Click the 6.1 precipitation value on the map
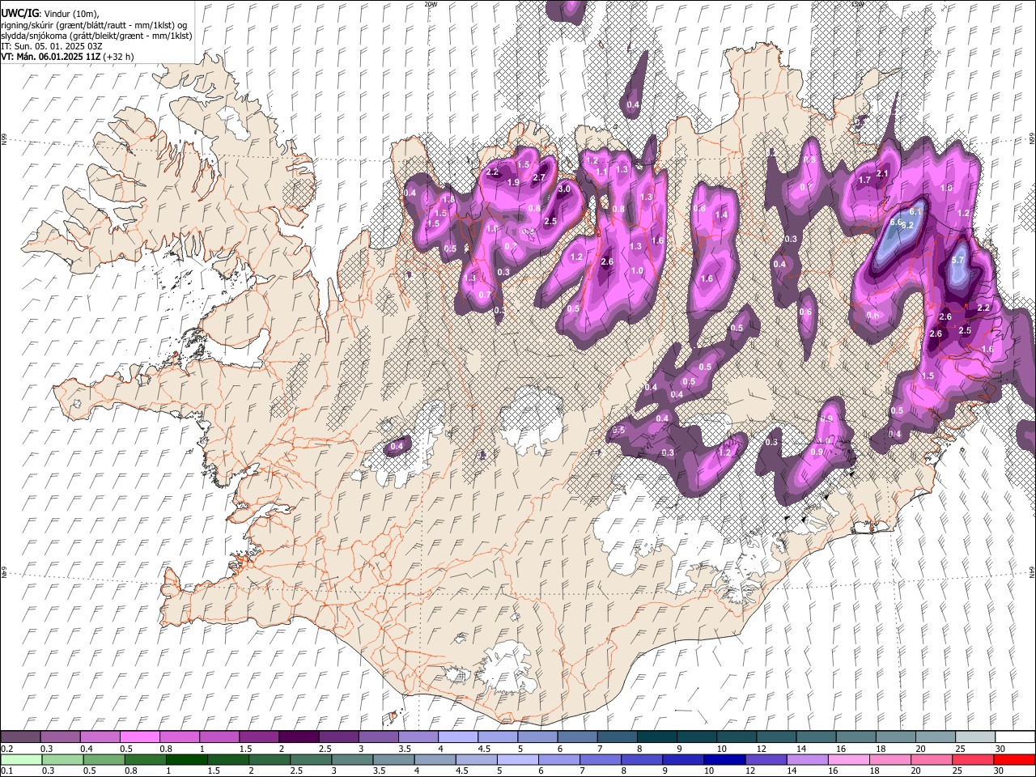The height and width of the screenshot is (777, 1036). click(915, 211)
